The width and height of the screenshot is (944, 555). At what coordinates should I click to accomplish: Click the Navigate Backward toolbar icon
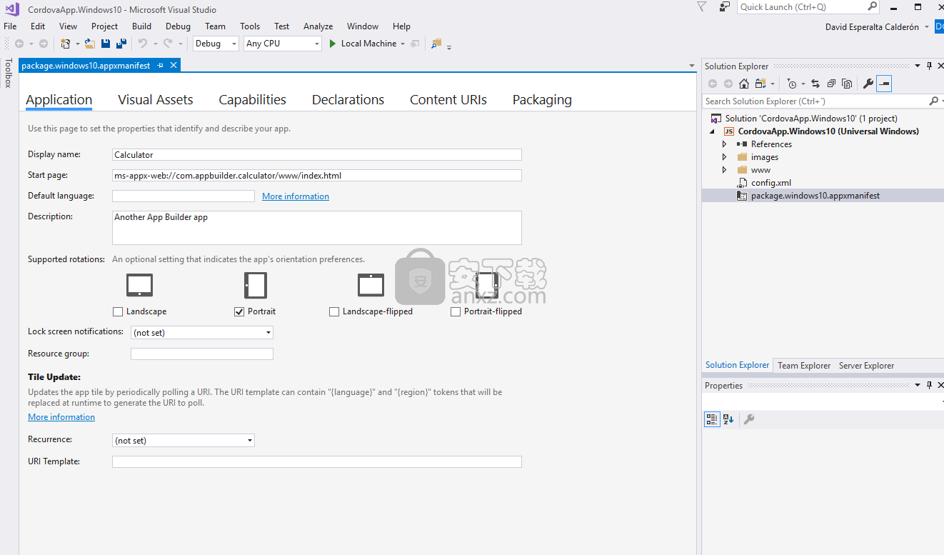[19, 44]
